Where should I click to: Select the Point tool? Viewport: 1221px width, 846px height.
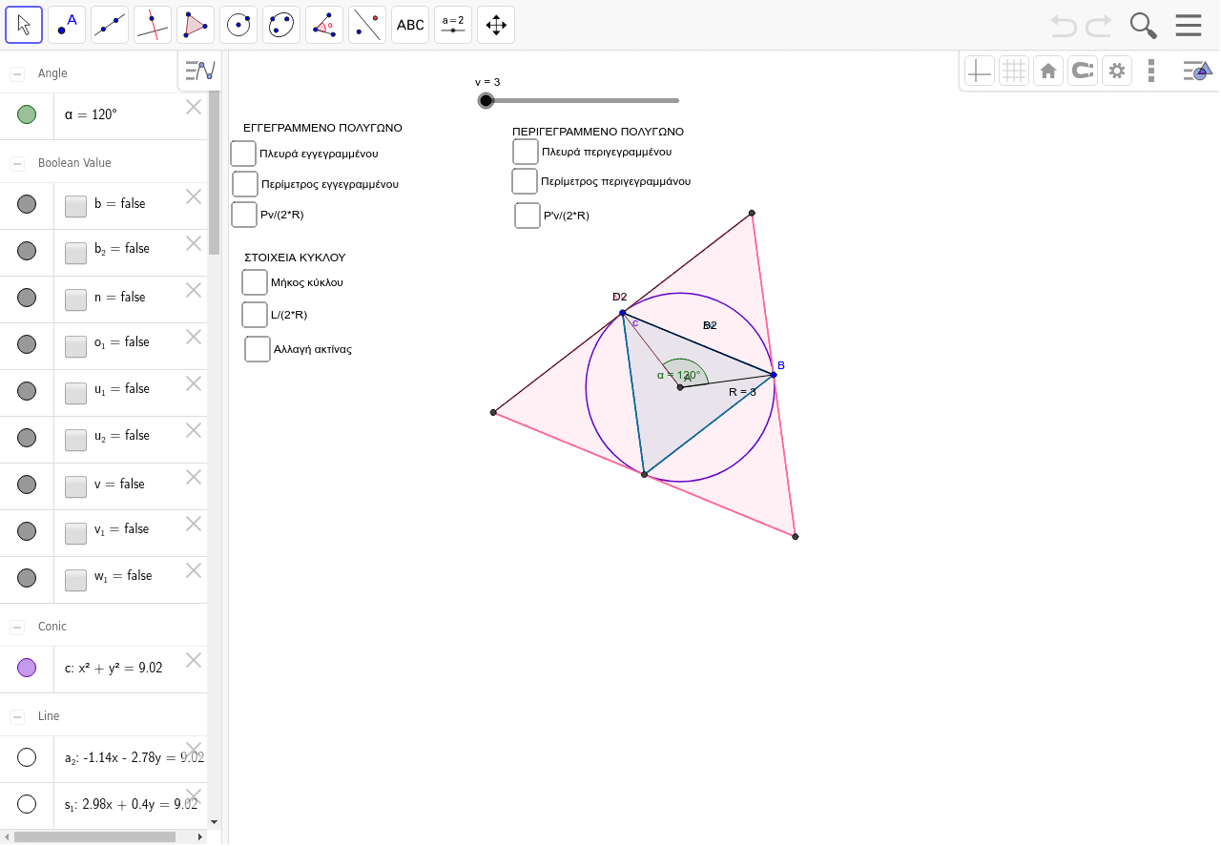(x=67, y=25)
